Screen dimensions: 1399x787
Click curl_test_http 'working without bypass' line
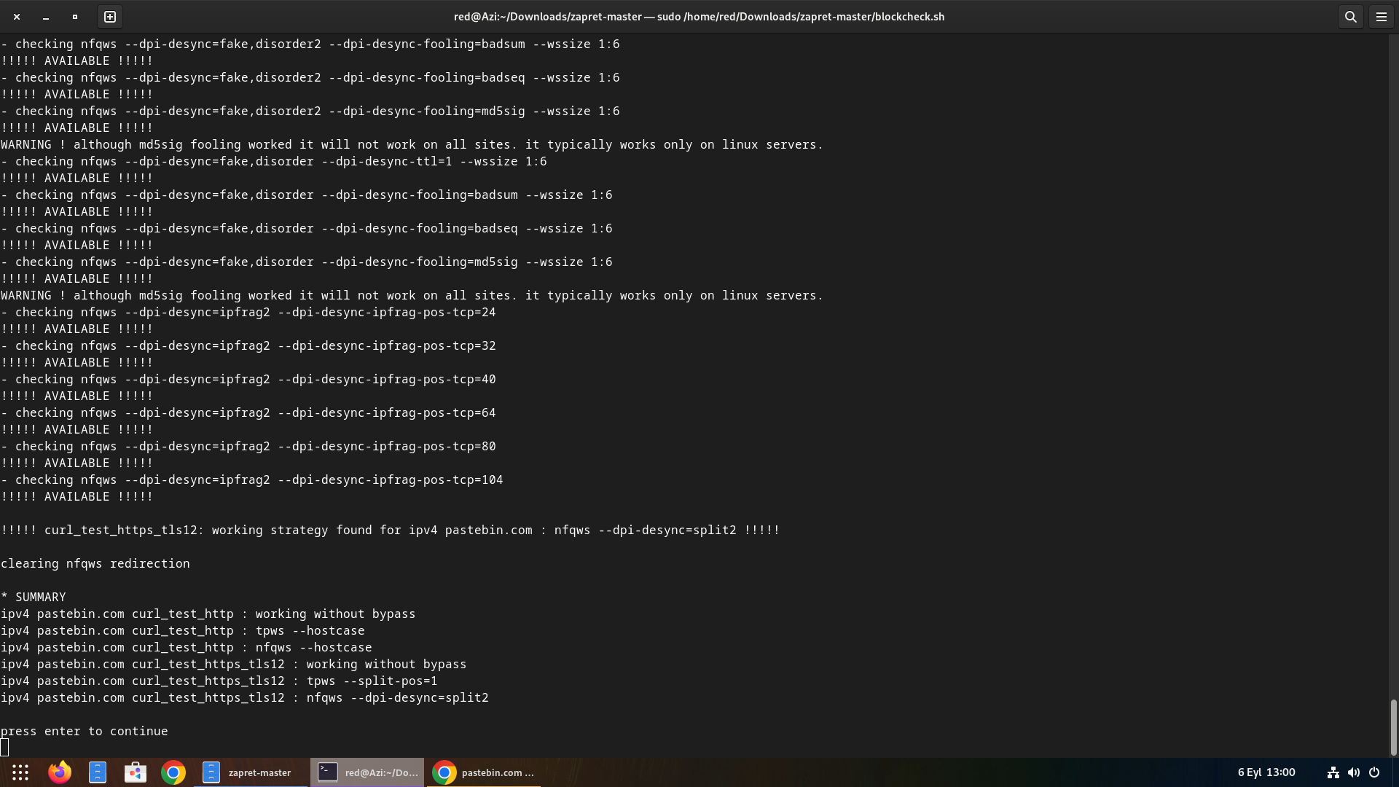(x=208, y=614)
